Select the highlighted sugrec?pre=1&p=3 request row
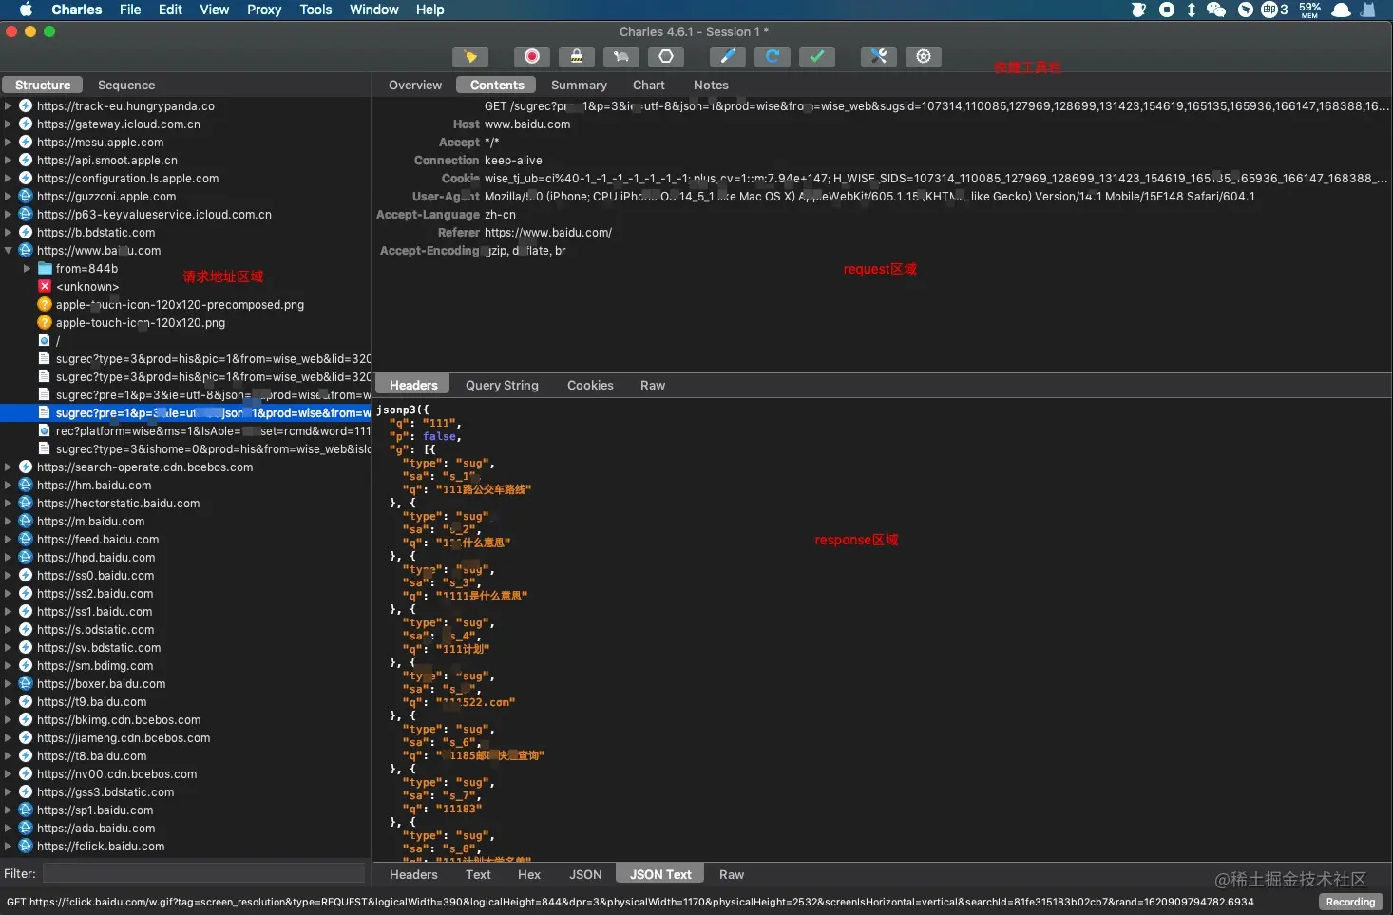Screen dimensions: 1393x915 [x=185, y=412]
